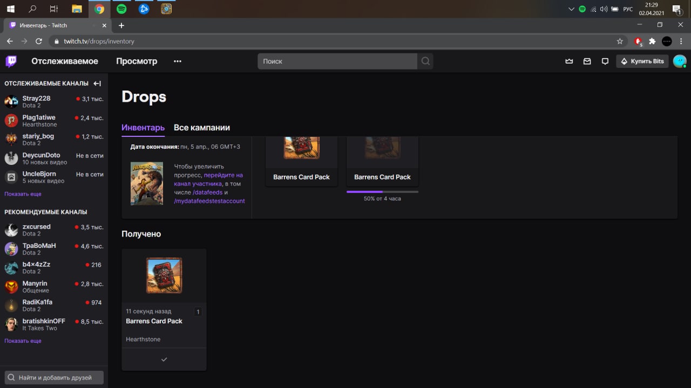Screen dimensions: 691x388
Task: Click the Chrome address bar URL
Action: coord(99,41)
